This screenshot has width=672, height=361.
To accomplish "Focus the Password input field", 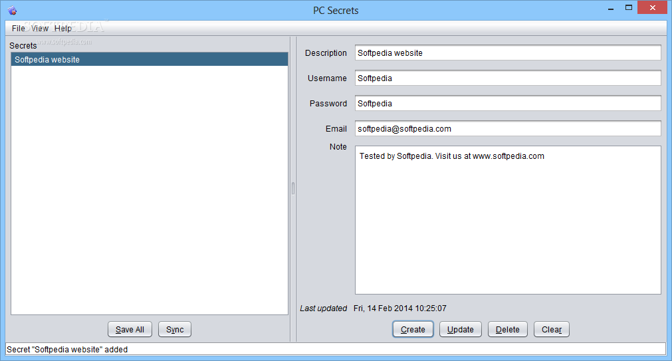I will pyautogui.click(x=508, y=103).
